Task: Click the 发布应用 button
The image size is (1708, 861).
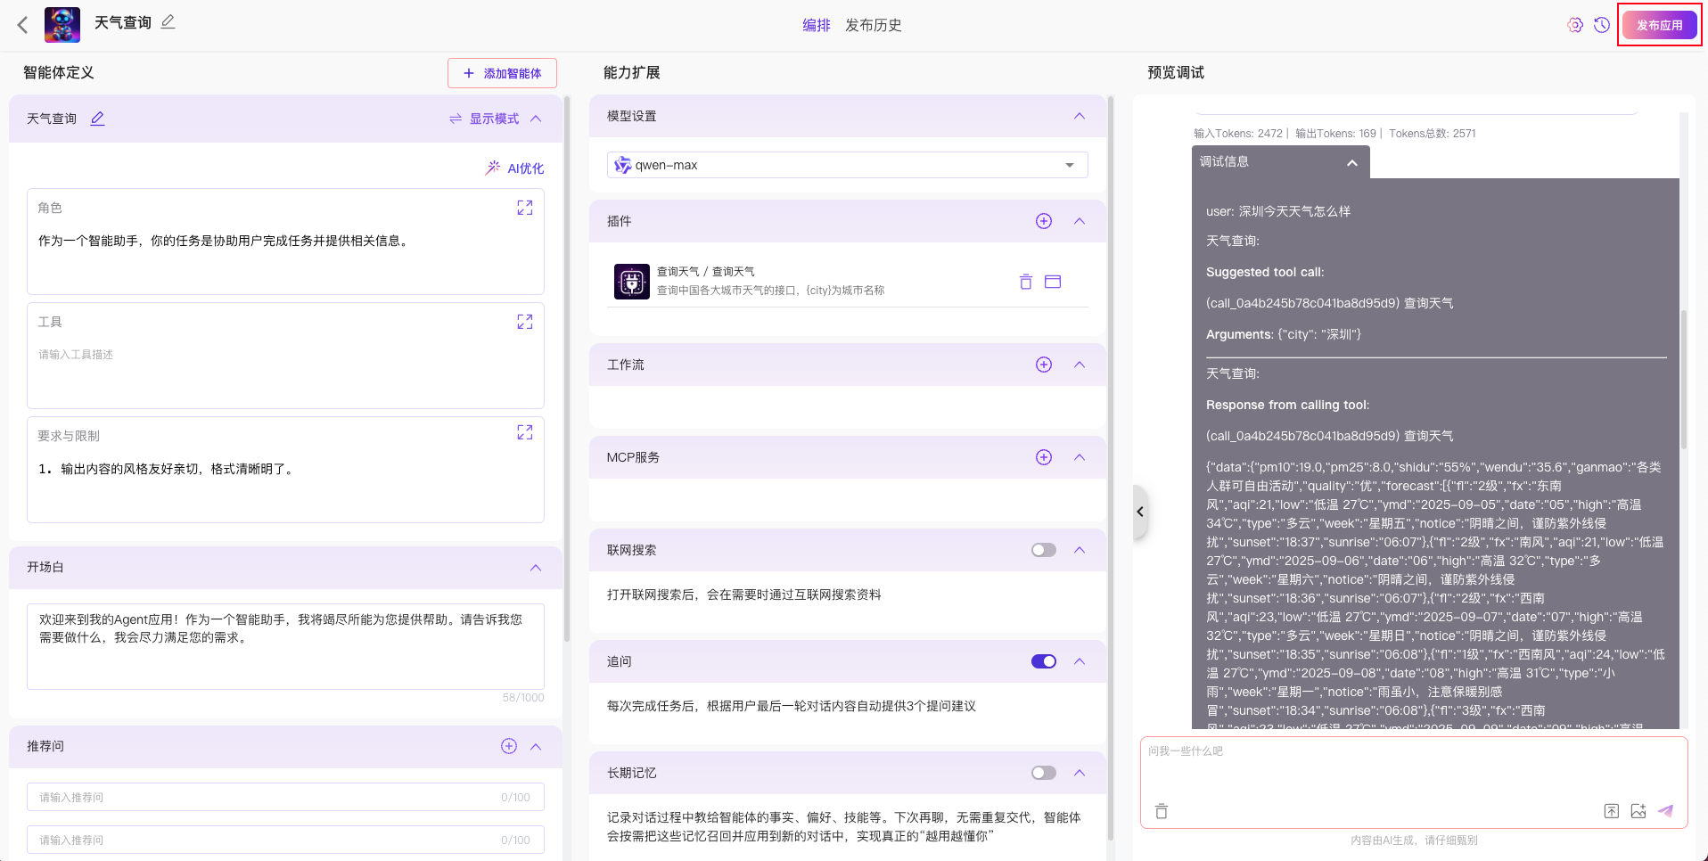Action: tap(1659, 25)
